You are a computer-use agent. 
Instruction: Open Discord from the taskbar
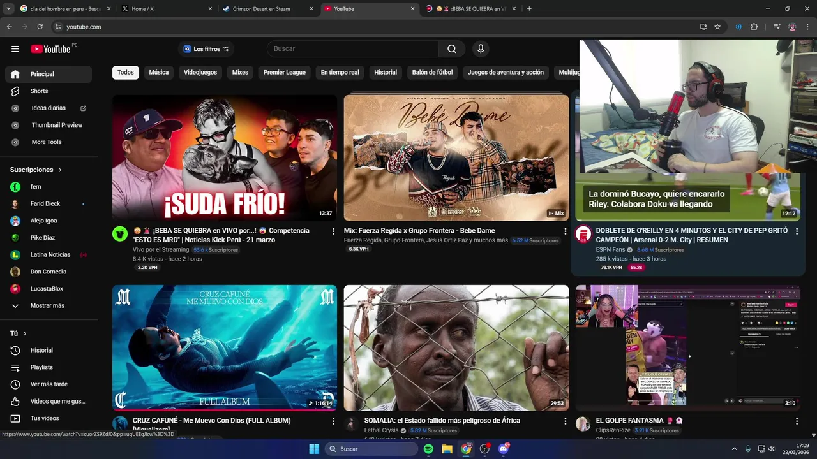point(504,449)
